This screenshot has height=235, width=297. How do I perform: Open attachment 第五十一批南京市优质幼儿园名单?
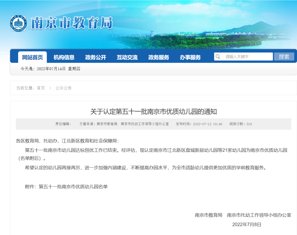[x=73, y=187]
